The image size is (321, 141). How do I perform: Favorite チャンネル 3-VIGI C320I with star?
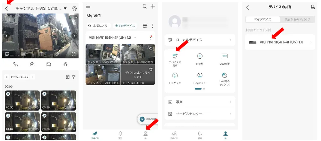(151, 48)
